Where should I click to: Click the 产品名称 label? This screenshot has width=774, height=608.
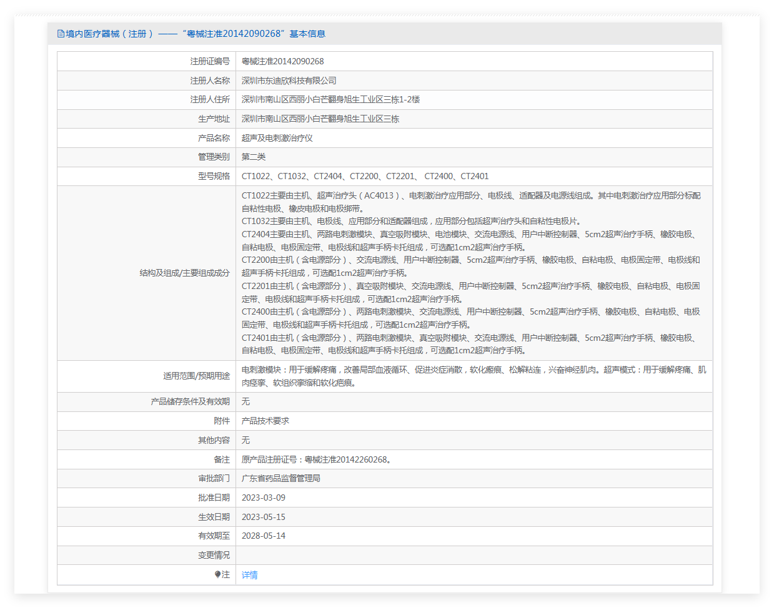214,138
